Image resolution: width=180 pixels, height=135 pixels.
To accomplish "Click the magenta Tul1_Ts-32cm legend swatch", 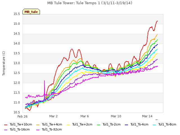I will pyautogui.click(x=38, y=130).
